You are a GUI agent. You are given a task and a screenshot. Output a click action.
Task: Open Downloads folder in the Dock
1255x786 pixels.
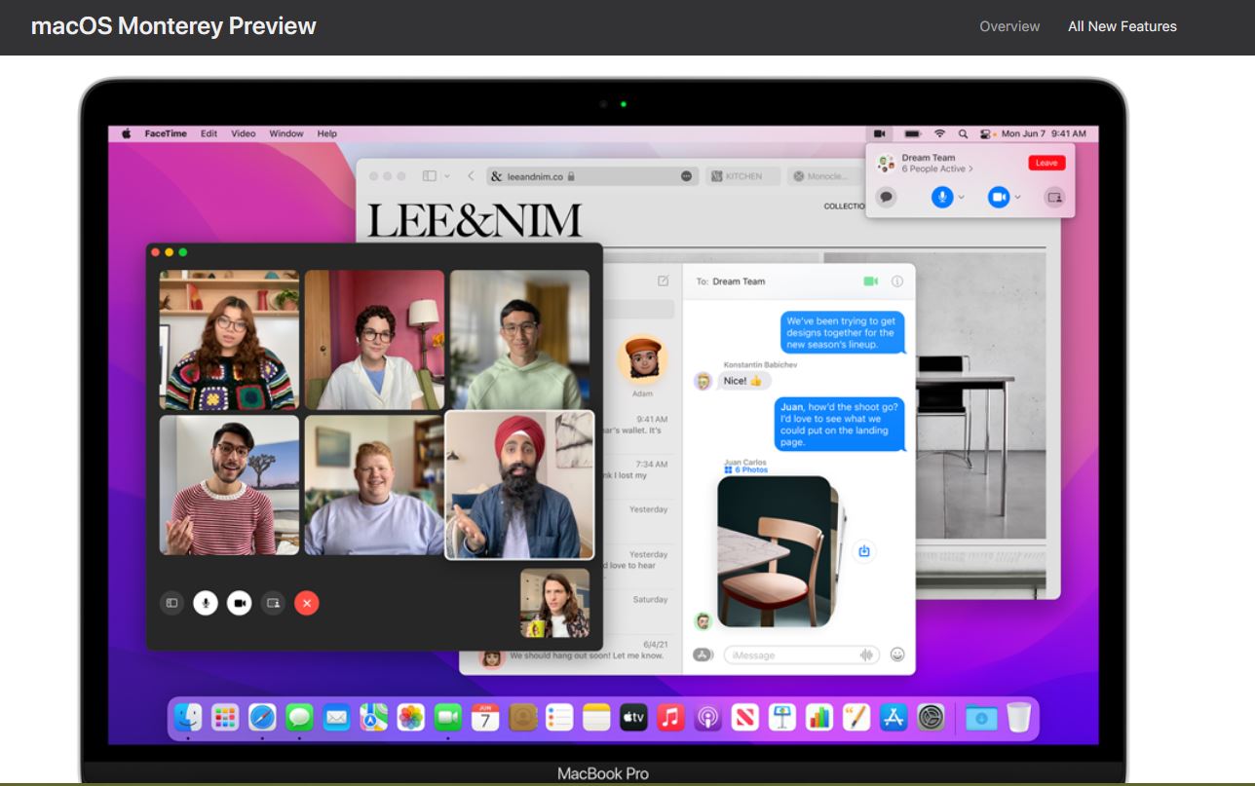coord(981,718)
